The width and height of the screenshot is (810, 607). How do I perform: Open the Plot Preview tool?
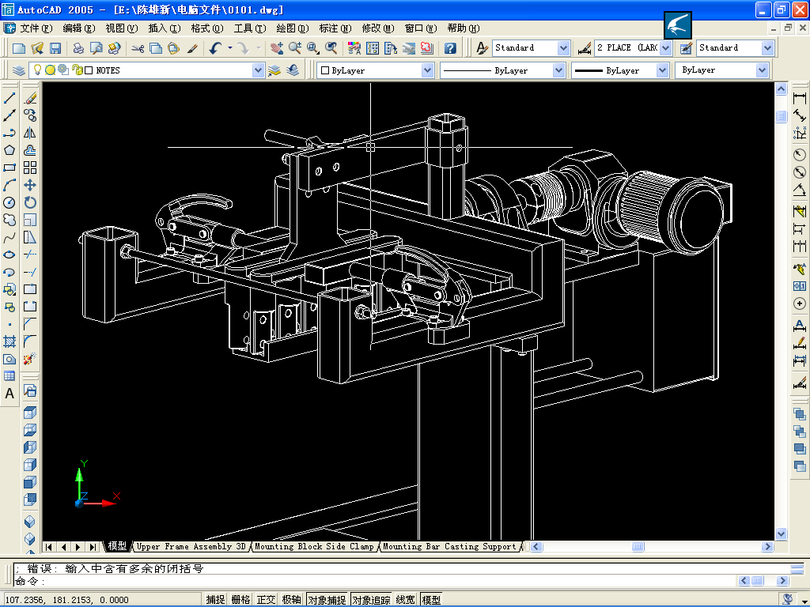click(x=96, y=48)
